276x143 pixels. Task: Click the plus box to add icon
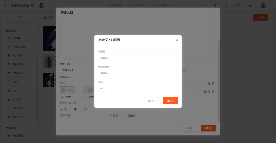pos(101,88)
